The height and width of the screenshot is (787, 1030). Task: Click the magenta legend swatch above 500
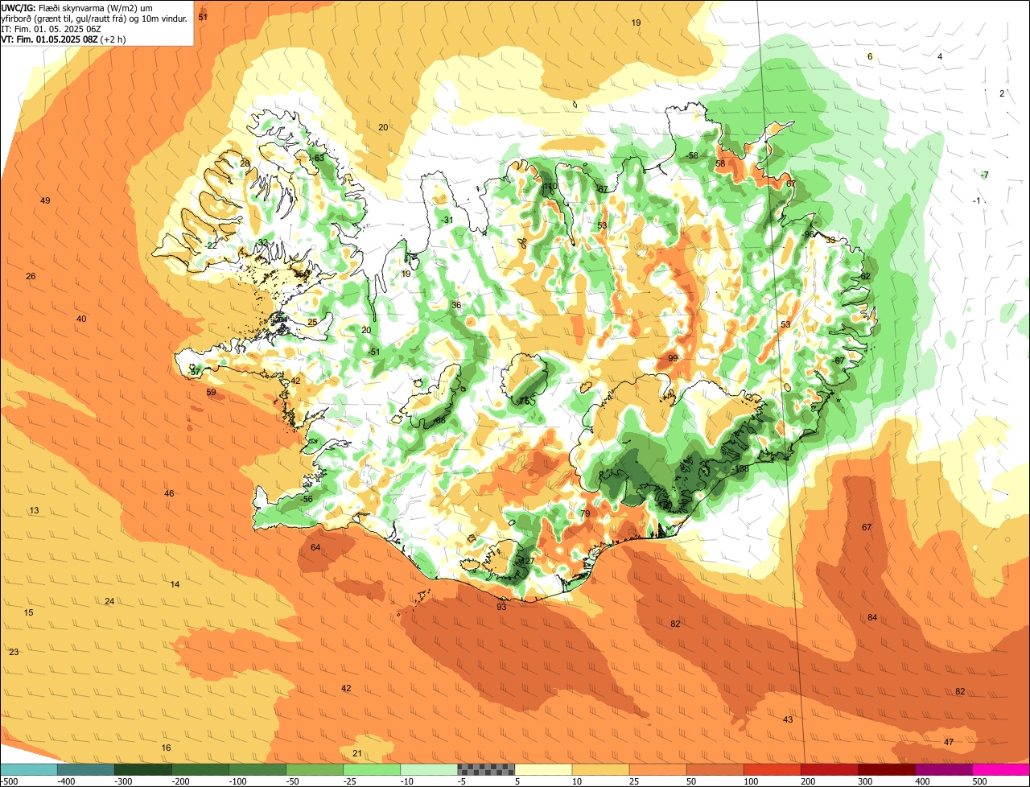[x=1001, y=769]
